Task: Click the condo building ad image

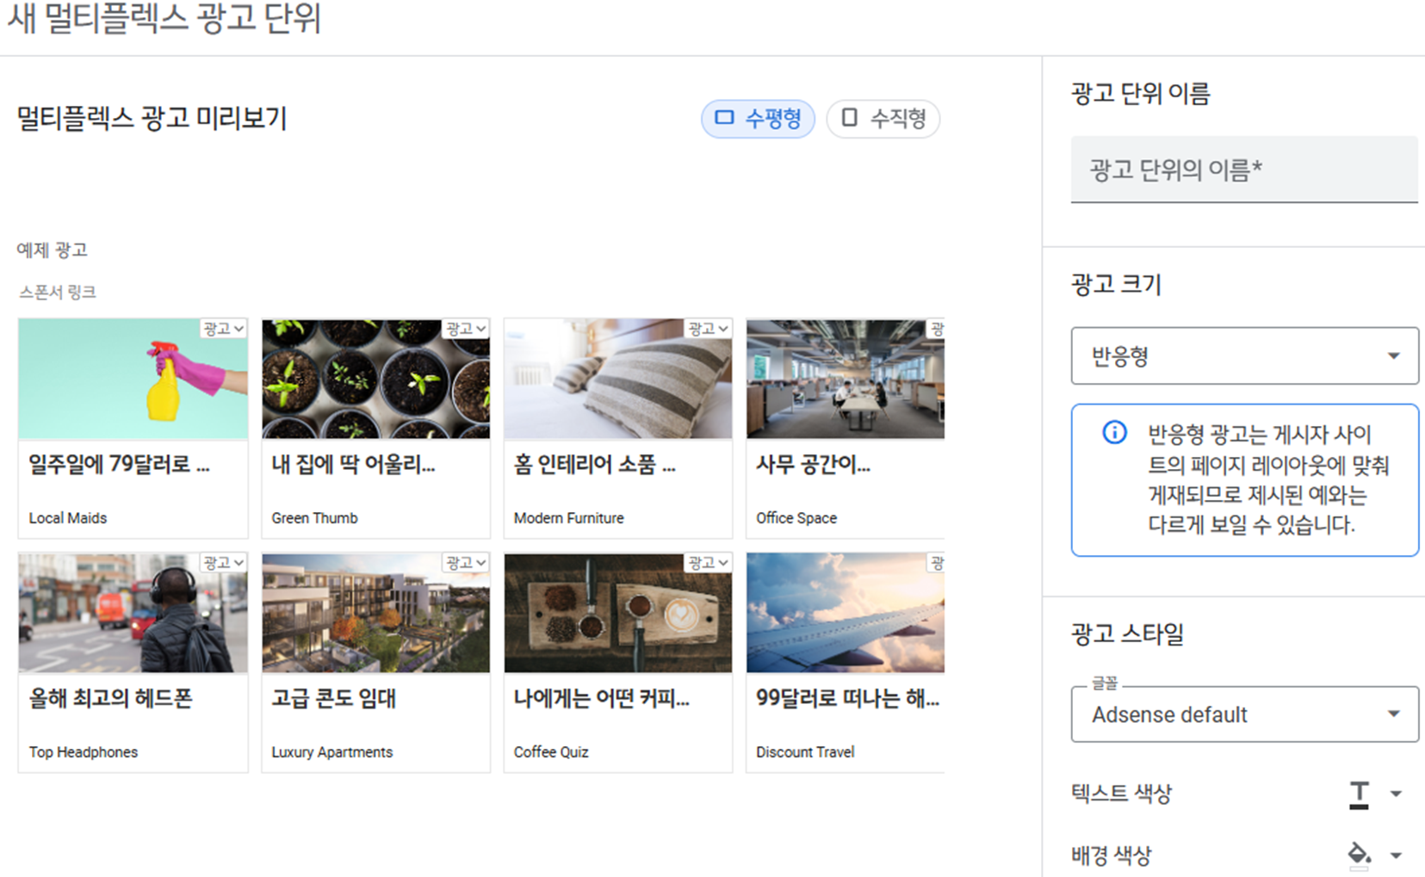Action: click(375, 613)
